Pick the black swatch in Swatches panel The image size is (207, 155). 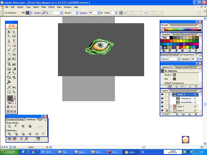171,38
